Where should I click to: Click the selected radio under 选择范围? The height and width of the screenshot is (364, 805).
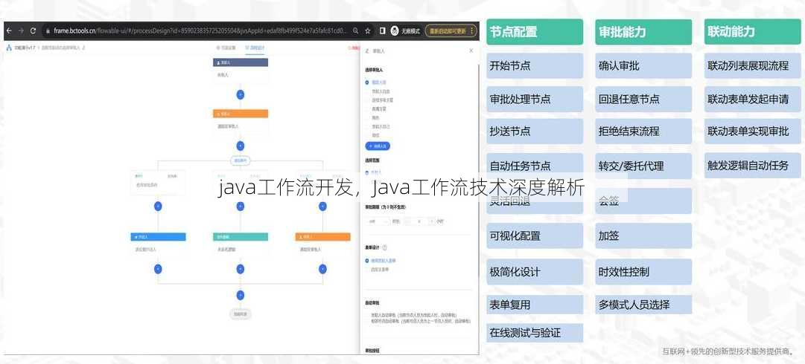tap(367, 172)
